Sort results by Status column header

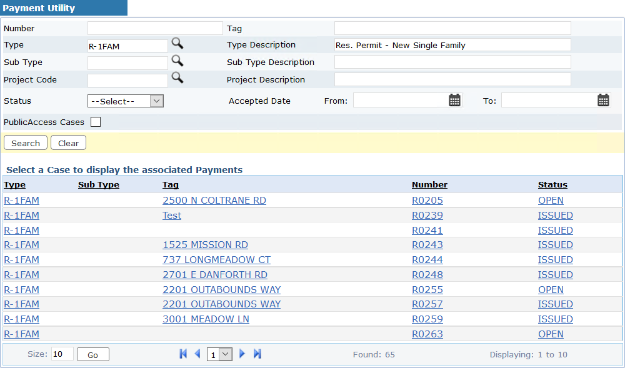[x=552, y=185]
